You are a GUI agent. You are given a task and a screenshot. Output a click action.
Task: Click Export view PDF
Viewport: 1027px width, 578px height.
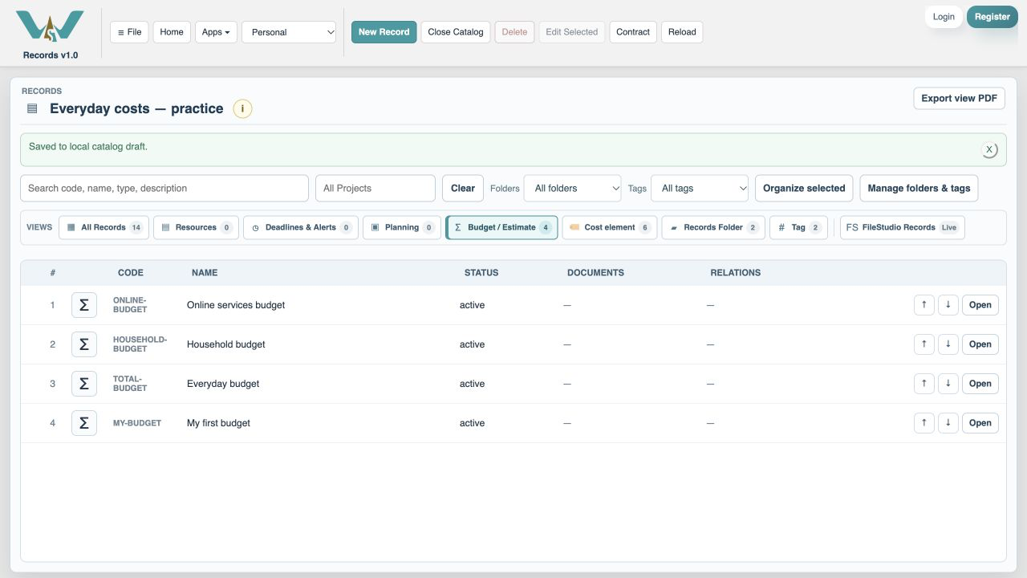(x=960, y=98)
